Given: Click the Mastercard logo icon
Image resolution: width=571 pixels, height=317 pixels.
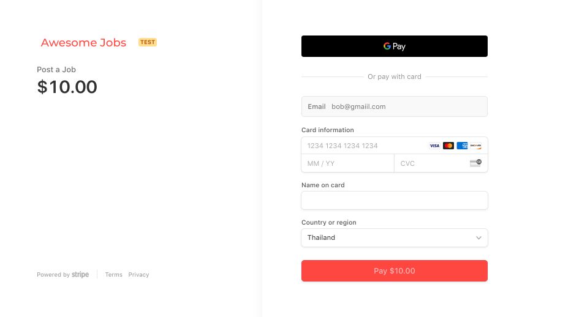Looking at the screenshot, I should 448,146.
